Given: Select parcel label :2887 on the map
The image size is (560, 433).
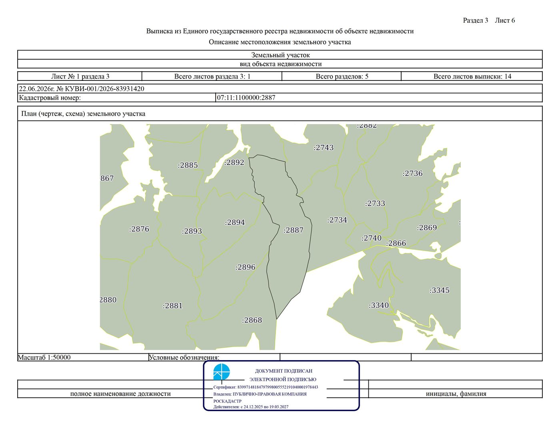Looking at the screenshot, I should pyautogui.click(x=294, y=230).
